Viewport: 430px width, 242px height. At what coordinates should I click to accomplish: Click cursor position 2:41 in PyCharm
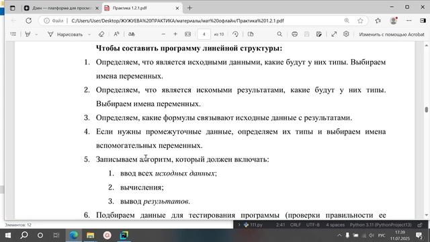coord(280,225)
